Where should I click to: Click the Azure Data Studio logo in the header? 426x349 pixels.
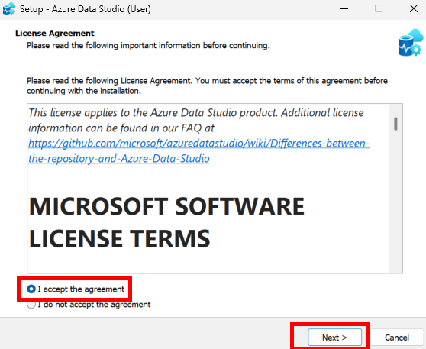(x=411, y=43)
